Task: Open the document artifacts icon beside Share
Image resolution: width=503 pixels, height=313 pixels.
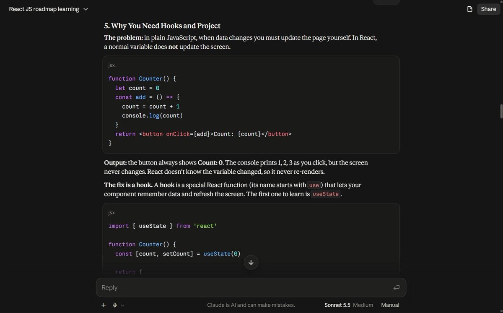Action: (470, 9)
